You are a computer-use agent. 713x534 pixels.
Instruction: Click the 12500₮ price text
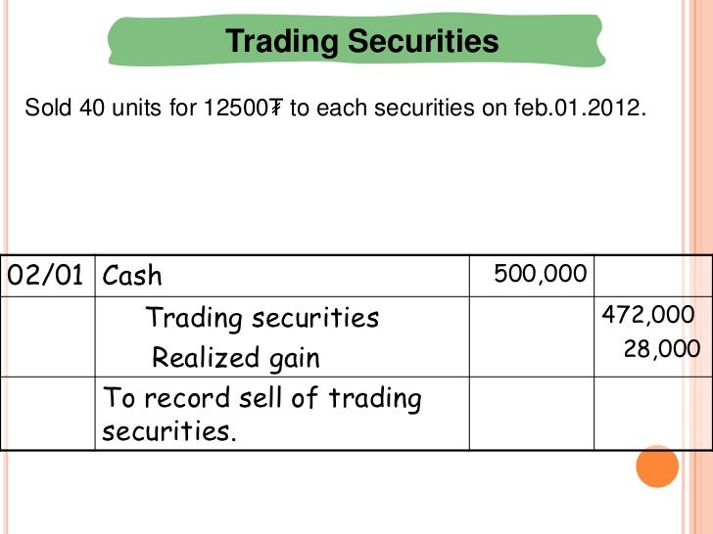coord(243,108)
